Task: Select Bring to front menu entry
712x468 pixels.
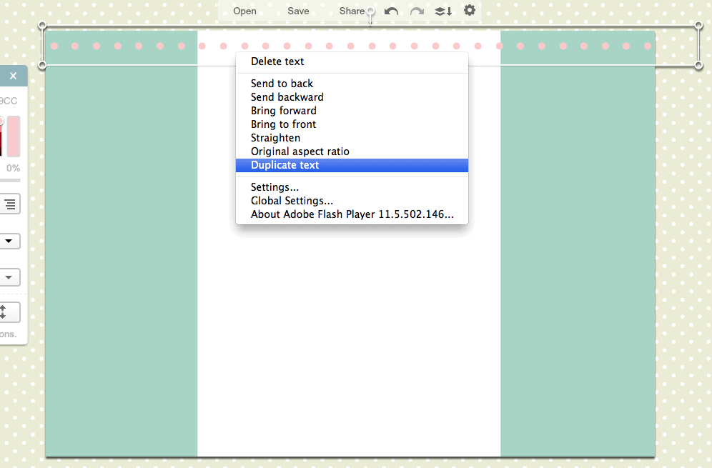Action: coord(283,124)
